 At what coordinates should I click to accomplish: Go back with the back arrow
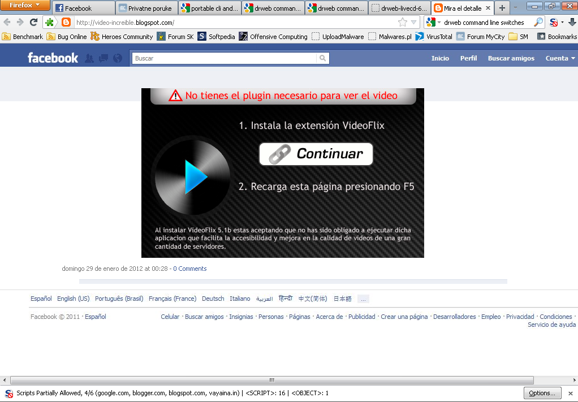pyautogui.click(x=7, y=22)
